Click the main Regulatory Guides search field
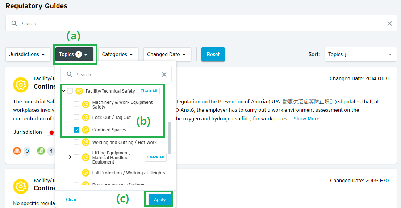 201,24
